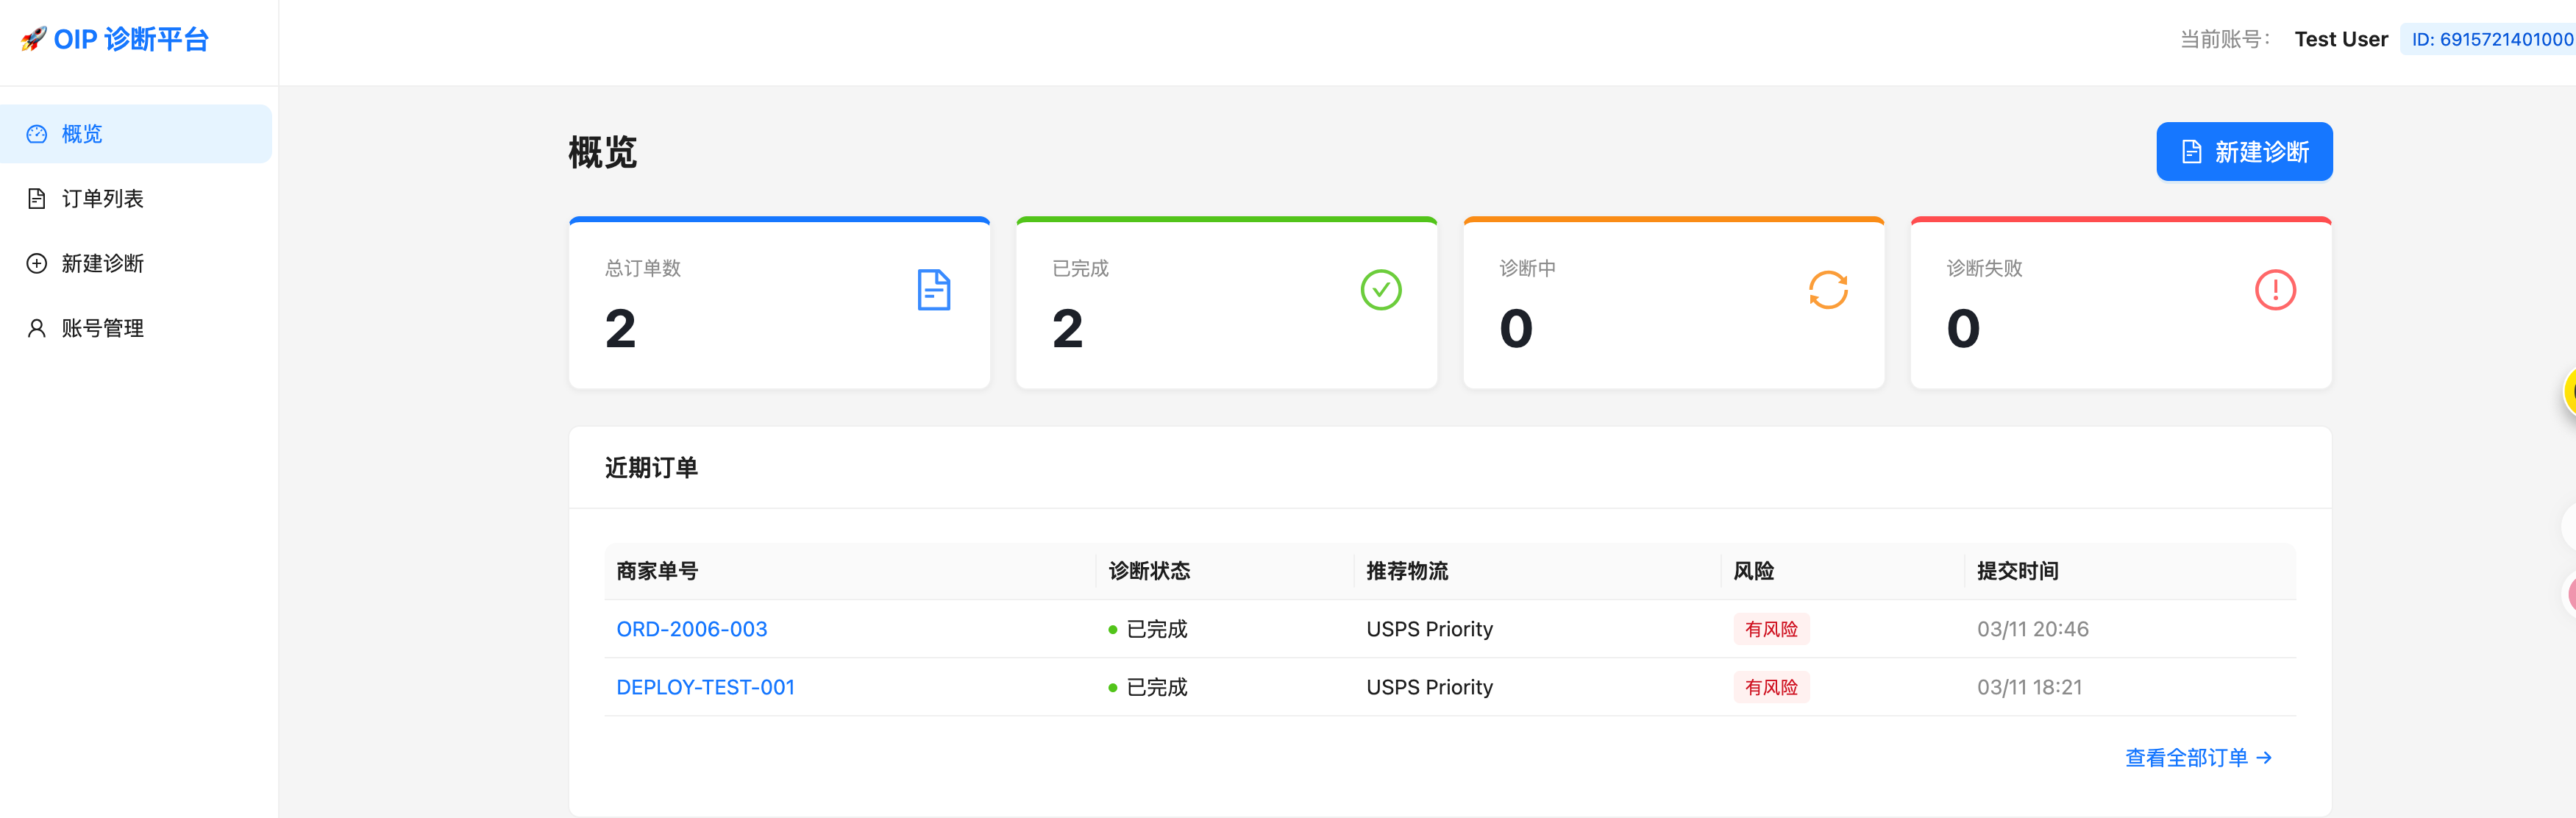The image size is (2576, 818).
Task: Click the user icon beside 账号管理
Action: point(37,329)
